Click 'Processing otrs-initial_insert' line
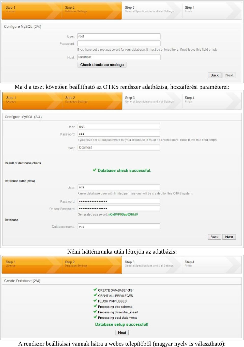Viewport: 244px width, 347px height. (x=118, y=312)
